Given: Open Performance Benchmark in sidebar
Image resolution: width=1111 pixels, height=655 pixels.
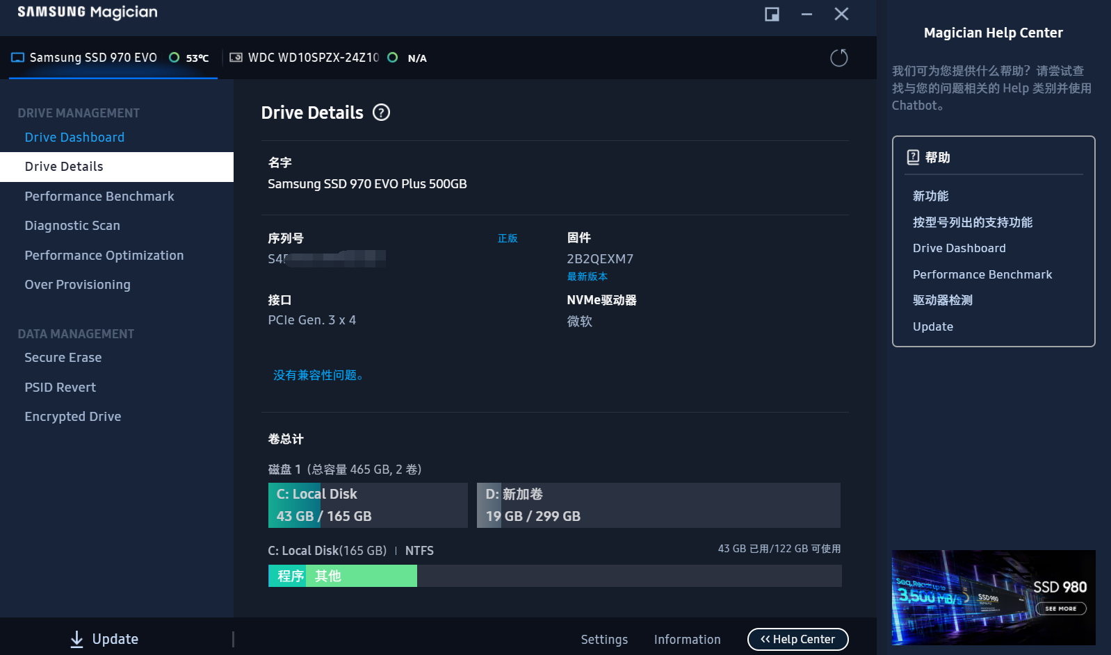Looking at the screenshot, I should tap(99, 197).
